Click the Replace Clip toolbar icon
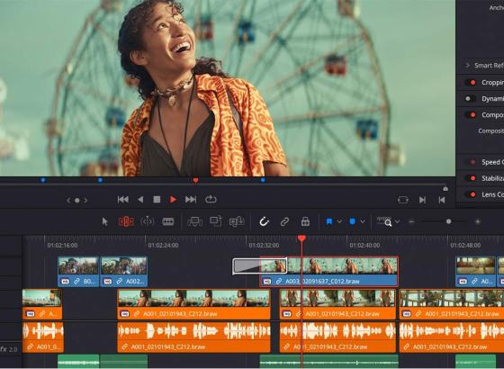The width and height of the screenshot is (504, 369). [x=237, y=221]
